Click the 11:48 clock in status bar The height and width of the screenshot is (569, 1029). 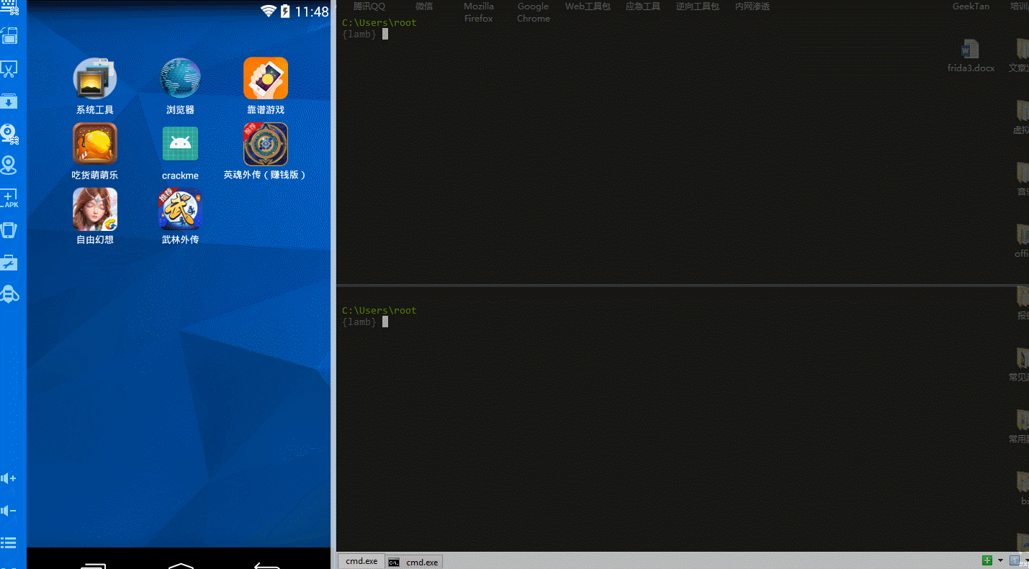point(312,12)
